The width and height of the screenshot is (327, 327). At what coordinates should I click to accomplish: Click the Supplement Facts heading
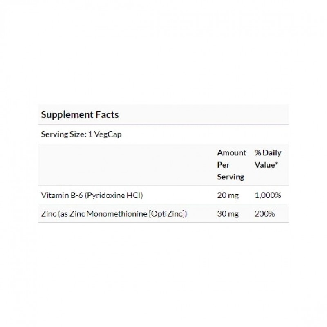tap(80, 114)
